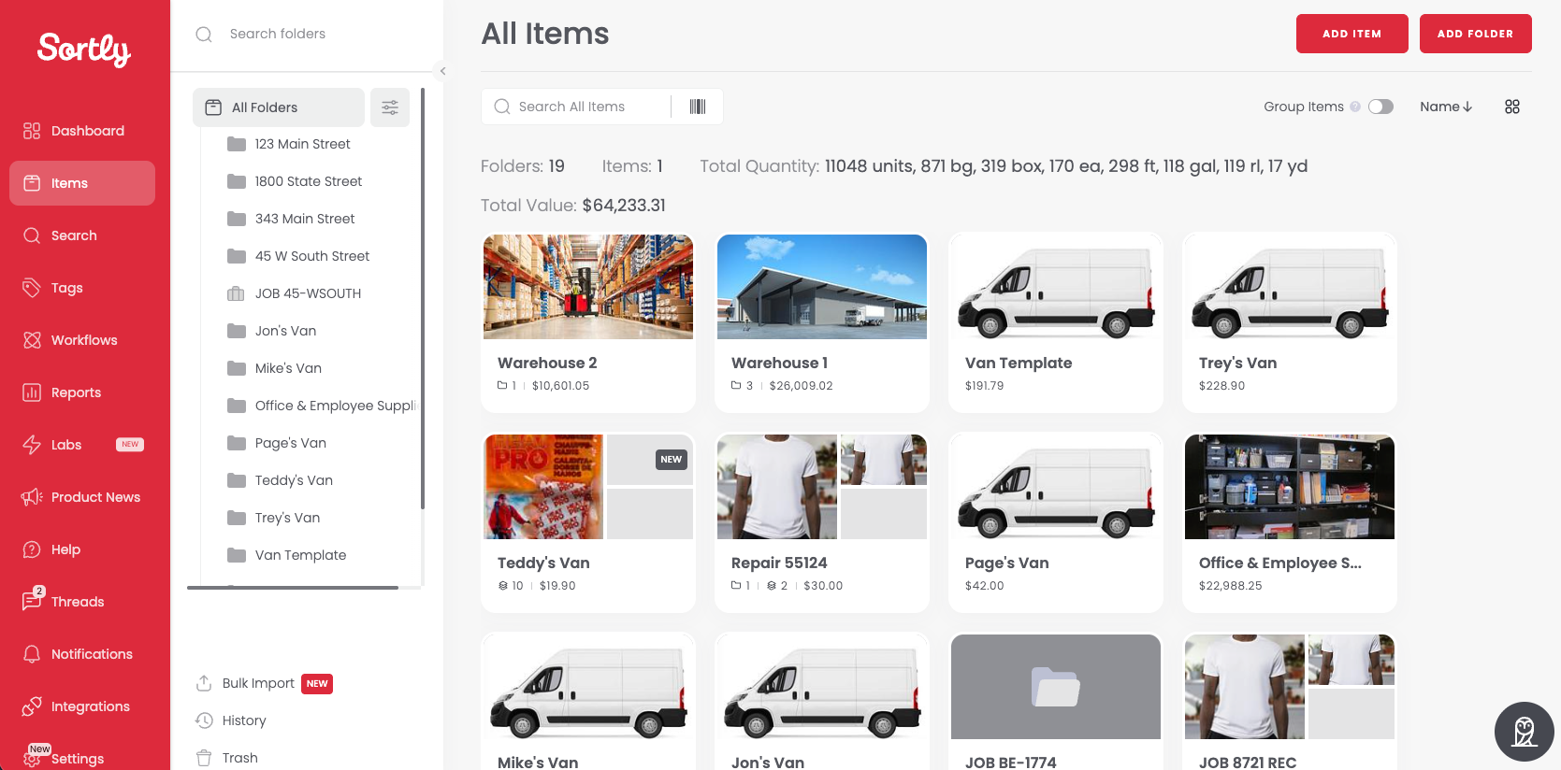Screen dimensions: 1561x770
Task: Click the Group Items info icon
Action: [1355, 107]
